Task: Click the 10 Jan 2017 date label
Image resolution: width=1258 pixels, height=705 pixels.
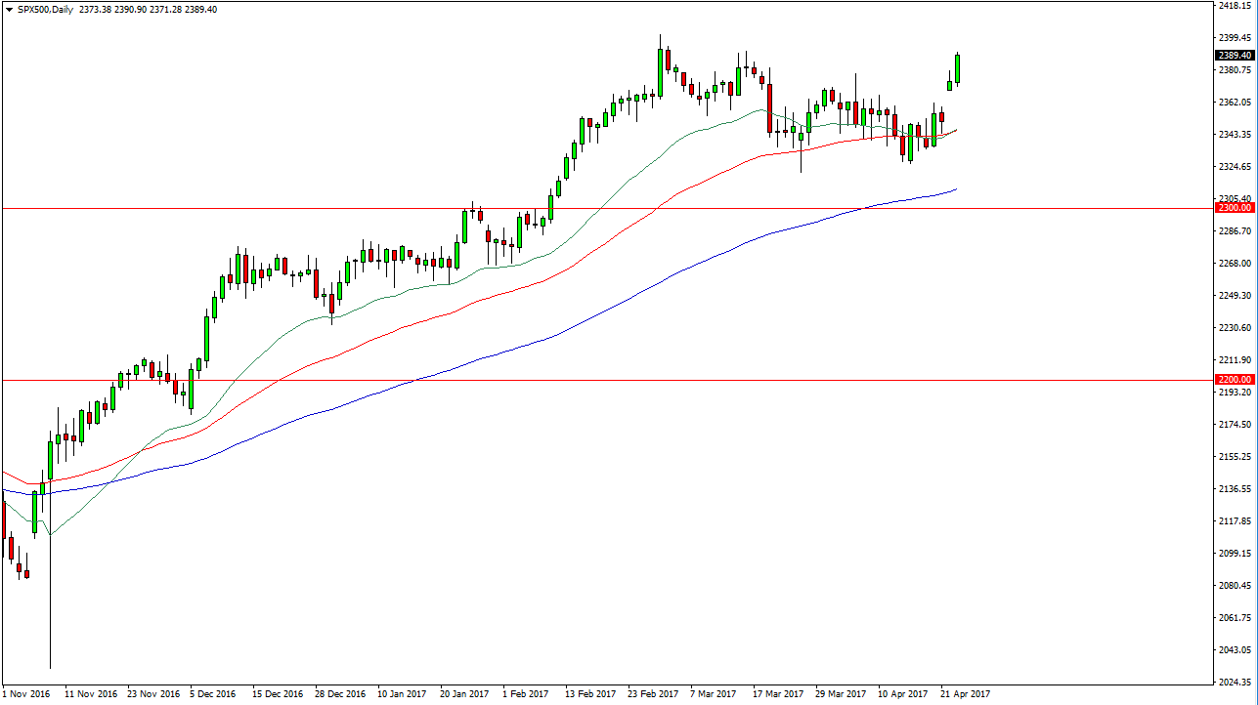Action: click(x=402, y=693)
